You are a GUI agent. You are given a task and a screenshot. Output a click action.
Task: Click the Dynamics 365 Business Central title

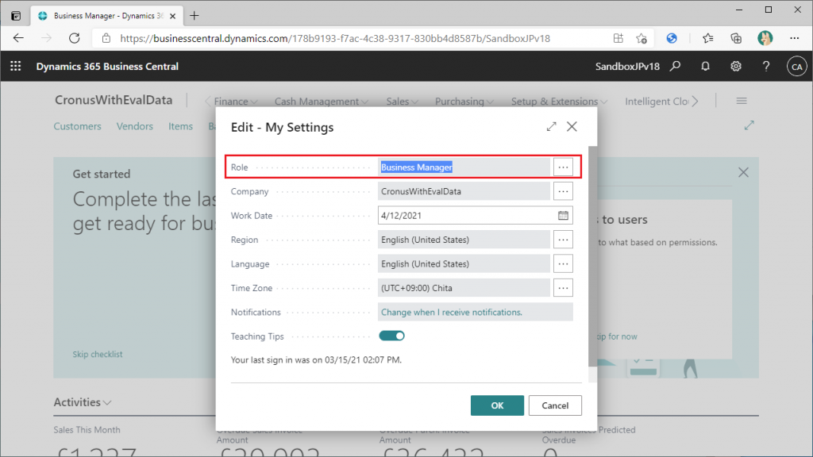[x=107, y=67]
